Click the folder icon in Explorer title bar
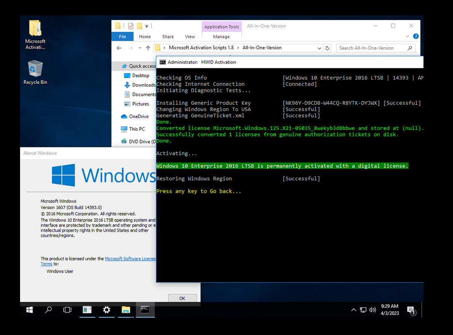The height and width of the screenshot is (335, 453). click(118, 26)
